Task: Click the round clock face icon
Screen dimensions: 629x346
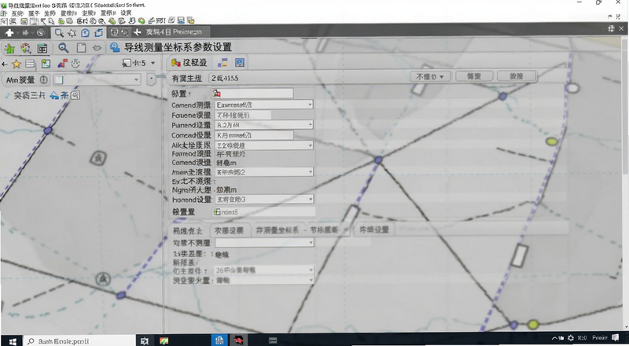Action: point(75,64)
